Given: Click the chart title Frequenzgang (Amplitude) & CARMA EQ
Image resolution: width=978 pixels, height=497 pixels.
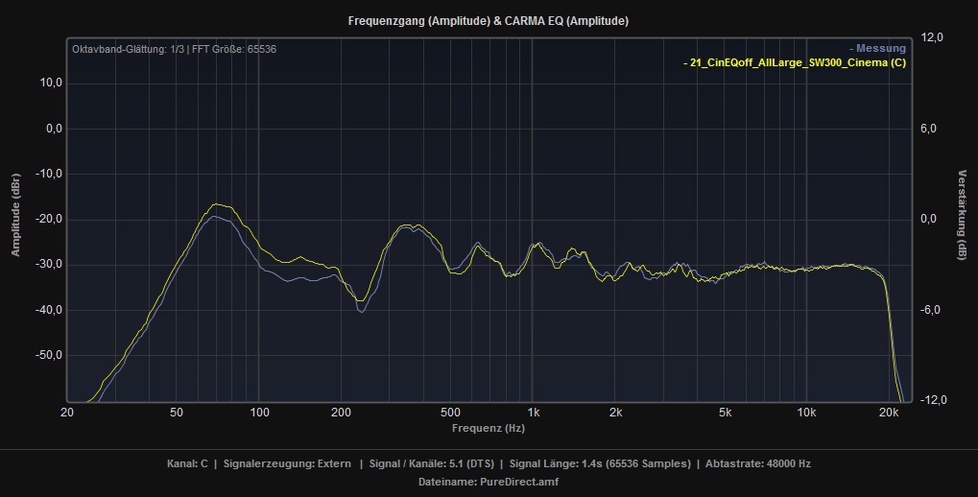Looking at the screenshot, I should click(489, 20).
